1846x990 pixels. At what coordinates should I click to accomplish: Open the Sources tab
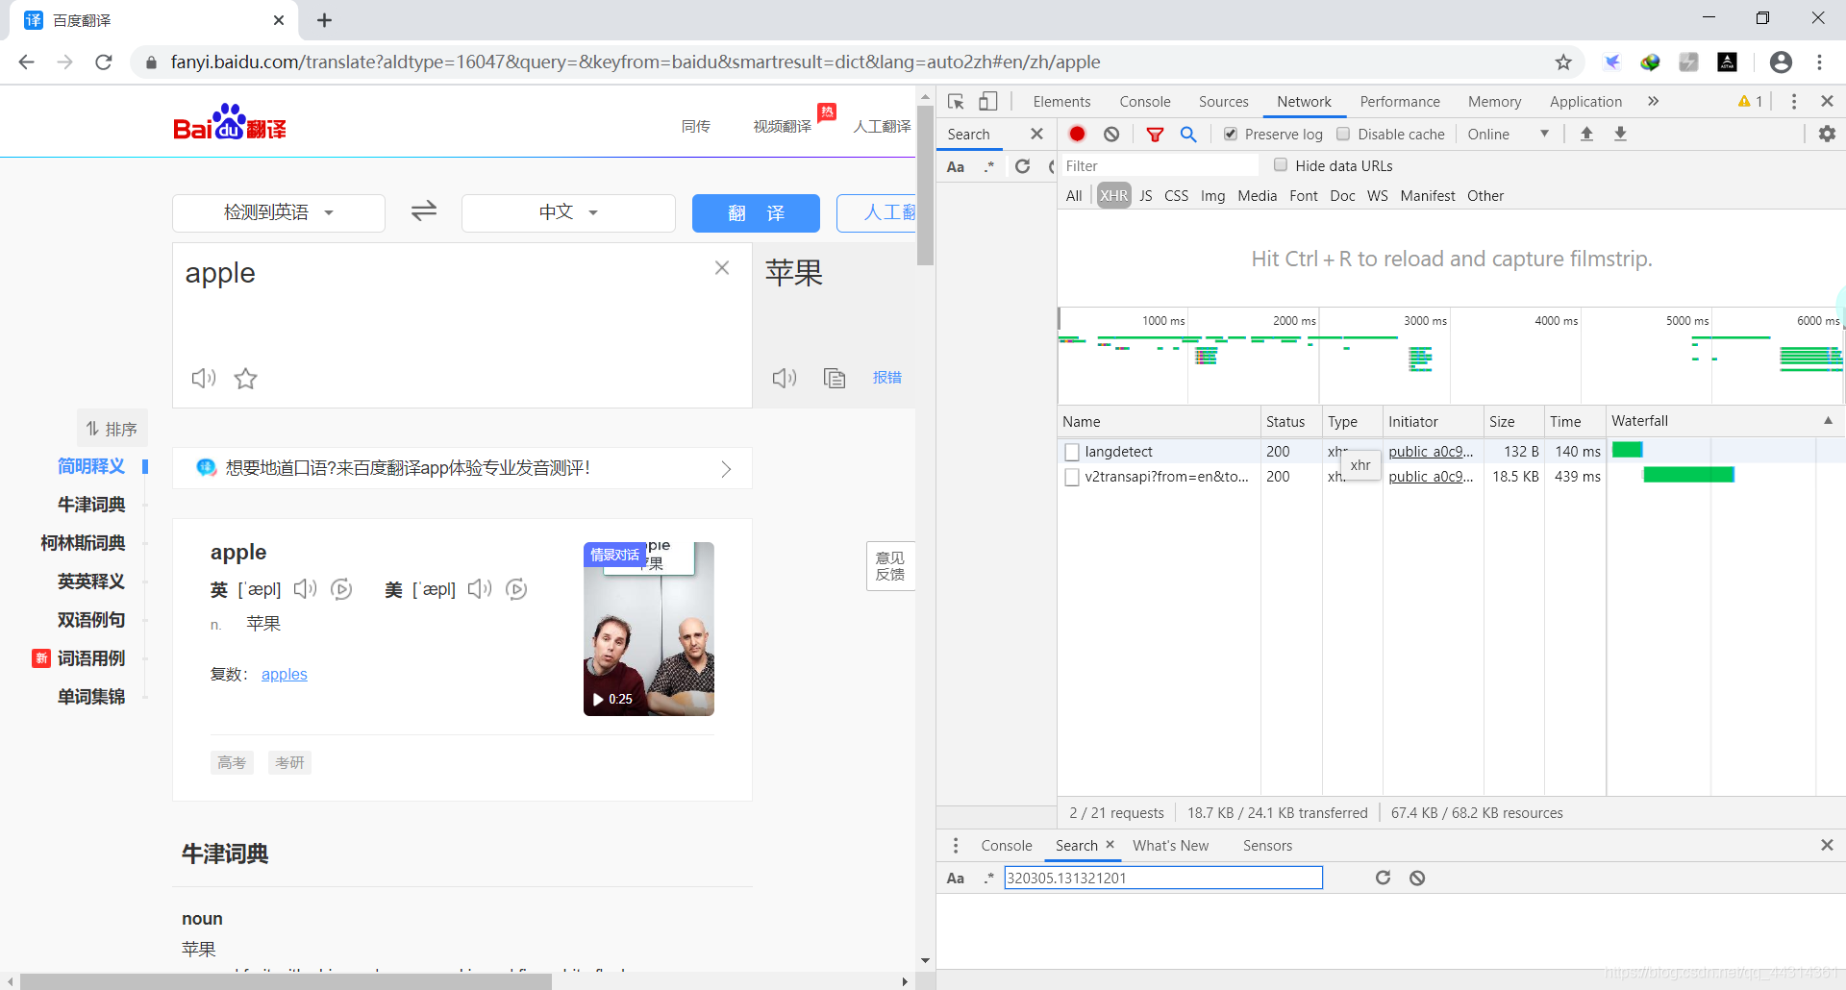[1223, 102]
